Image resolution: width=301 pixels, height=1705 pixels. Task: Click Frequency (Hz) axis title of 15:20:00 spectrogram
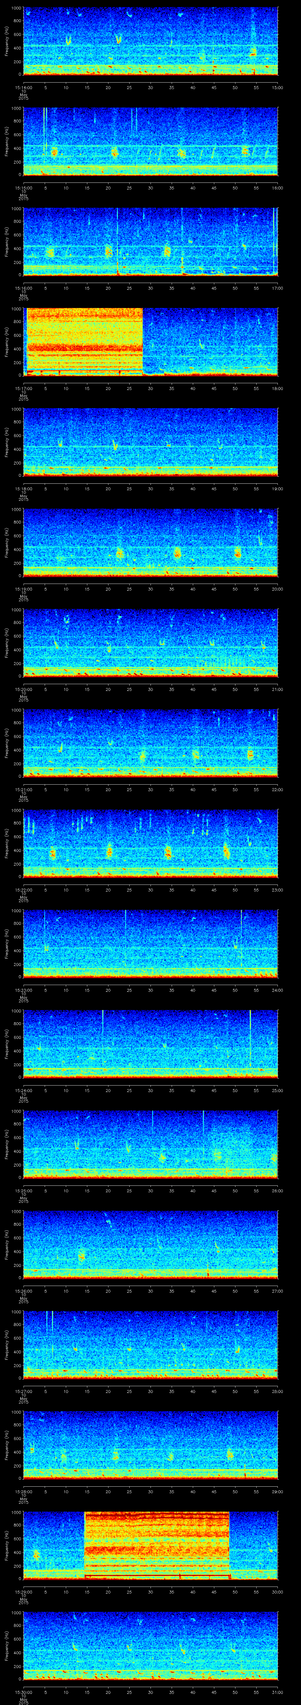[x=7, y=643]
